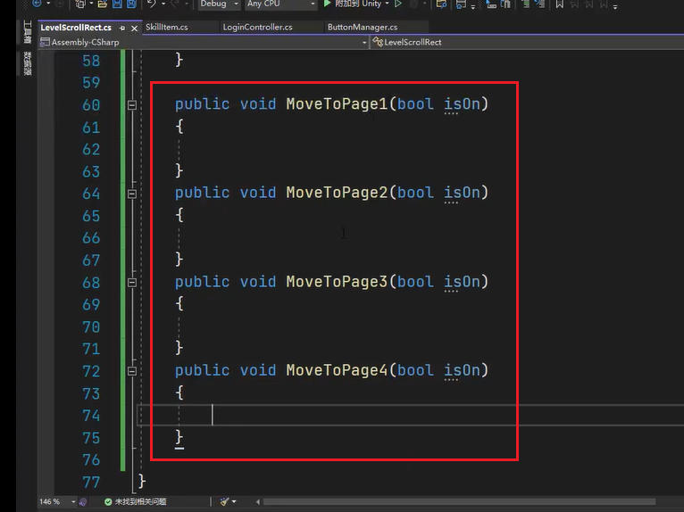Click the code cleanup broom icon
The height and width of the screenshot is (512, 684).
tap(225, 501)
